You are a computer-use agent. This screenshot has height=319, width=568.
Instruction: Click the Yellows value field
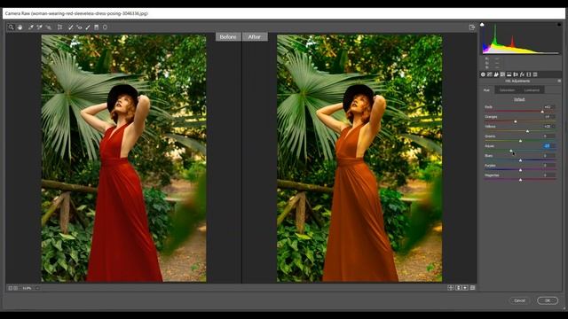pyautogui.click(x=548, y=127)
